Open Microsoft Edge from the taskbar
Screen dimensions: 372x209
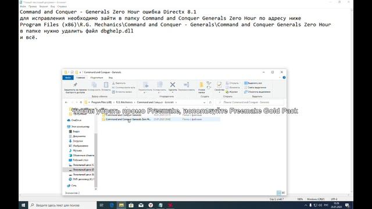coord(112,205)
